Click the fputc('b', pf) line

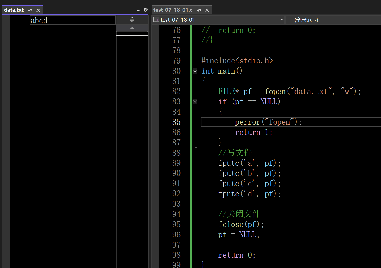[x=250, y=173]
